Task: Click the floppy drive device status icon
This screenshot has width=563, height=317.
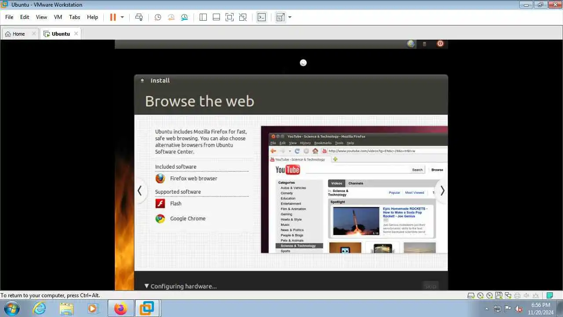Action: click(x=499, y=295)
